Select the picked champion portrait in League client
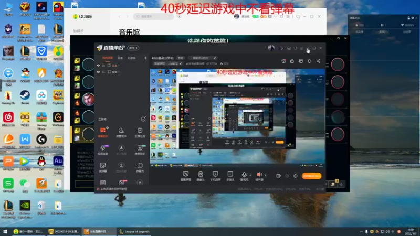 [88, 99]
